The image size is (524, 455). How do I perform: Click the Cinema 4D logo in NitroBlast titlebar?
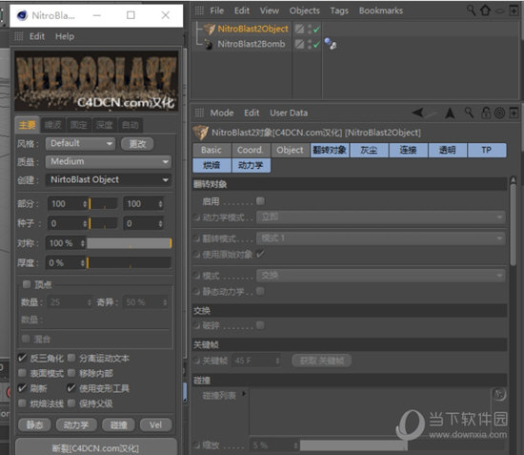22,15
